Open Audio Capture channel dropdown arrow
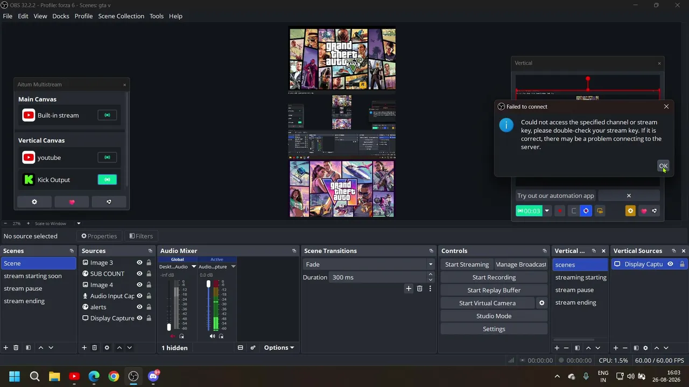The image size is (689, 387). point(233,267)
